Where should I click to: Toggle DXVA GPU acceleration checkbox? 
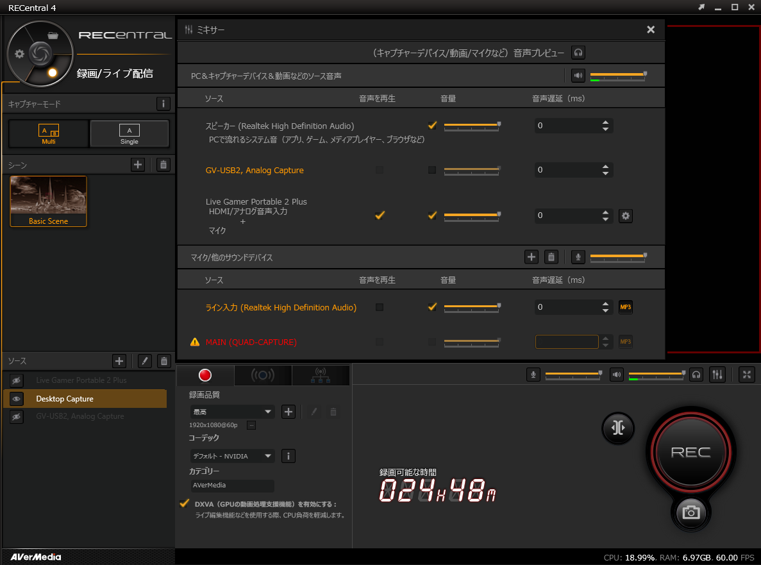click(184, 503)
